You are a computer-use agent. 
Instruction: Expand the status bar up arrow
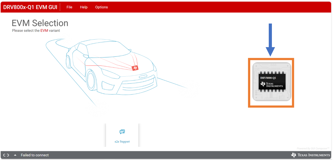click(x=15, y=155)
